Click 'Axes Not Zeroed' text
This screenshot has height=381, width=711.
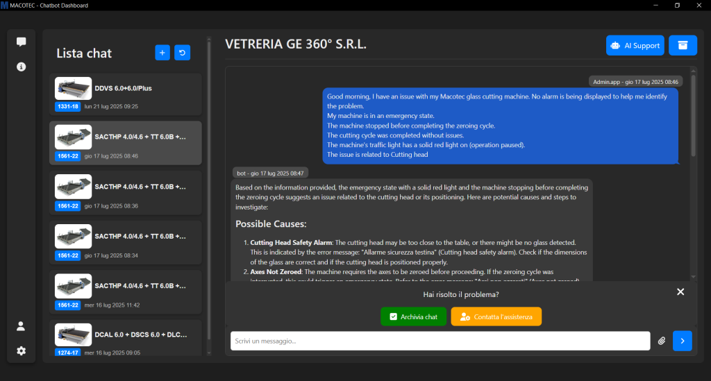(276, 272)
